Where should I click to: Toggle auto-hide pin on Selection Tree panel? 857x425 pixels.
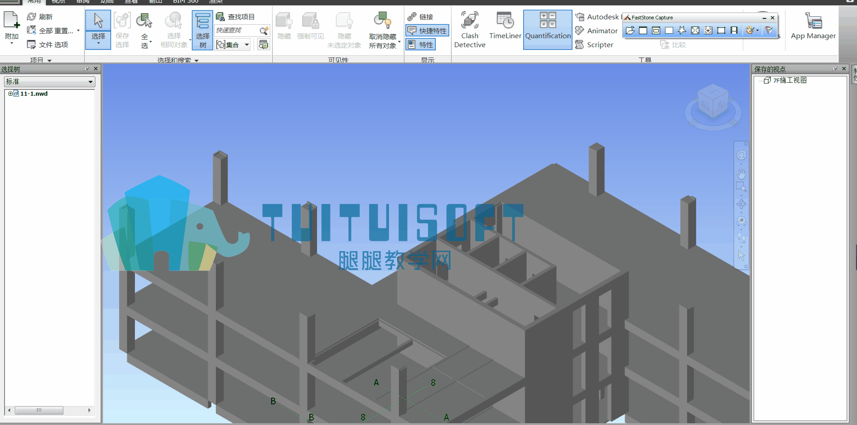click(87, 69)
